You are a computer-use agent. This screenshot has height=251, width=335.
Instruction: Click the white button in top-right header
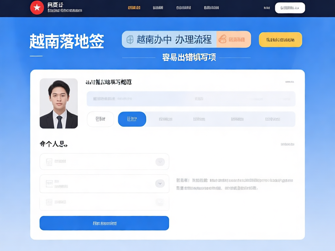click(290, 8)
